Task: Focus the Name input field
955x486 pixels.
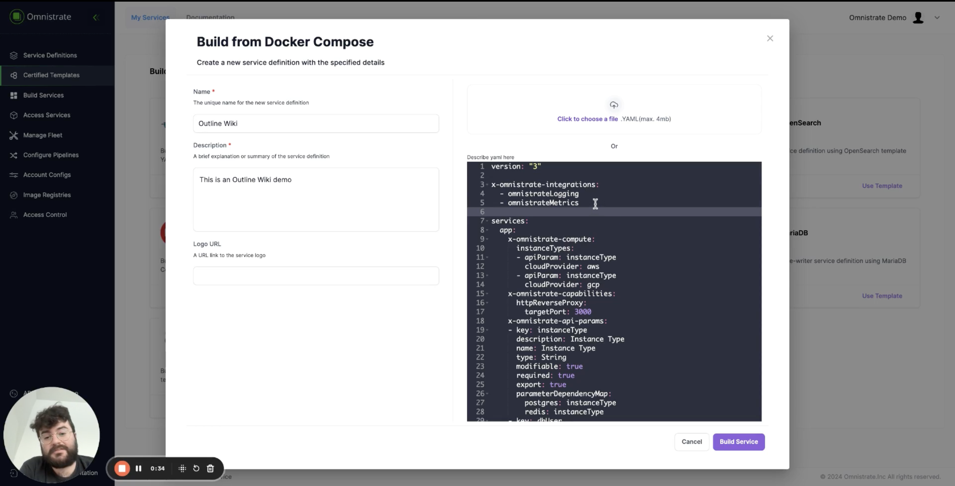Action: coord(316,123)
